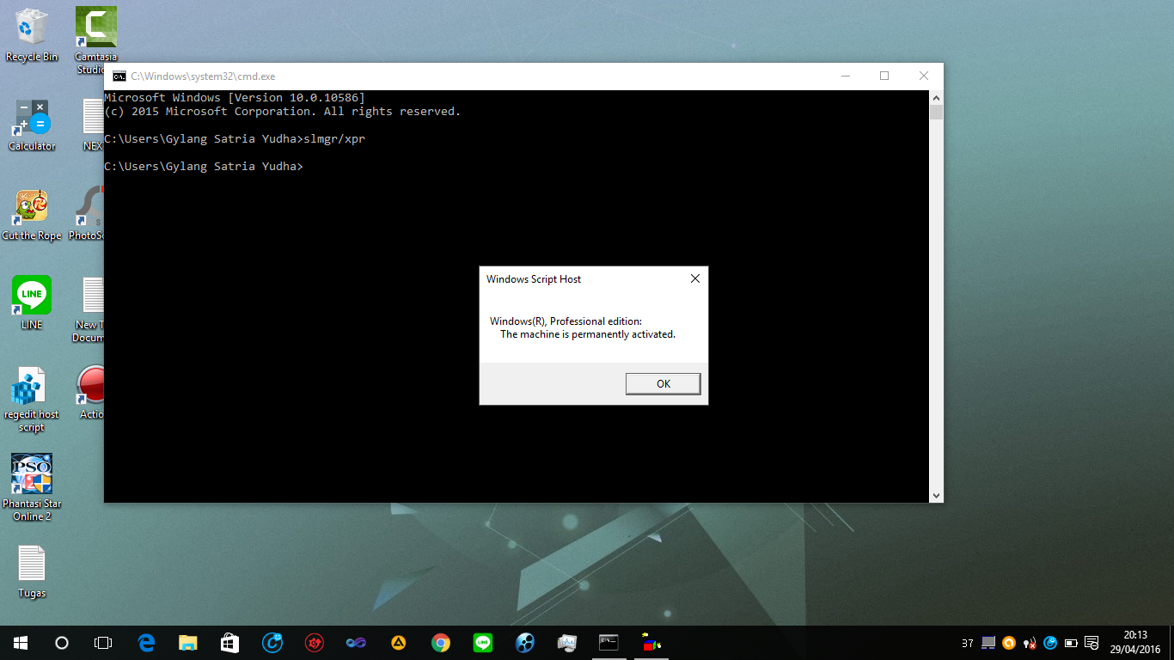Click the cmd.exe window title bar icon
Image resolution: width=1174 pixels, height=660 pixels.
(x=119, y=76)
